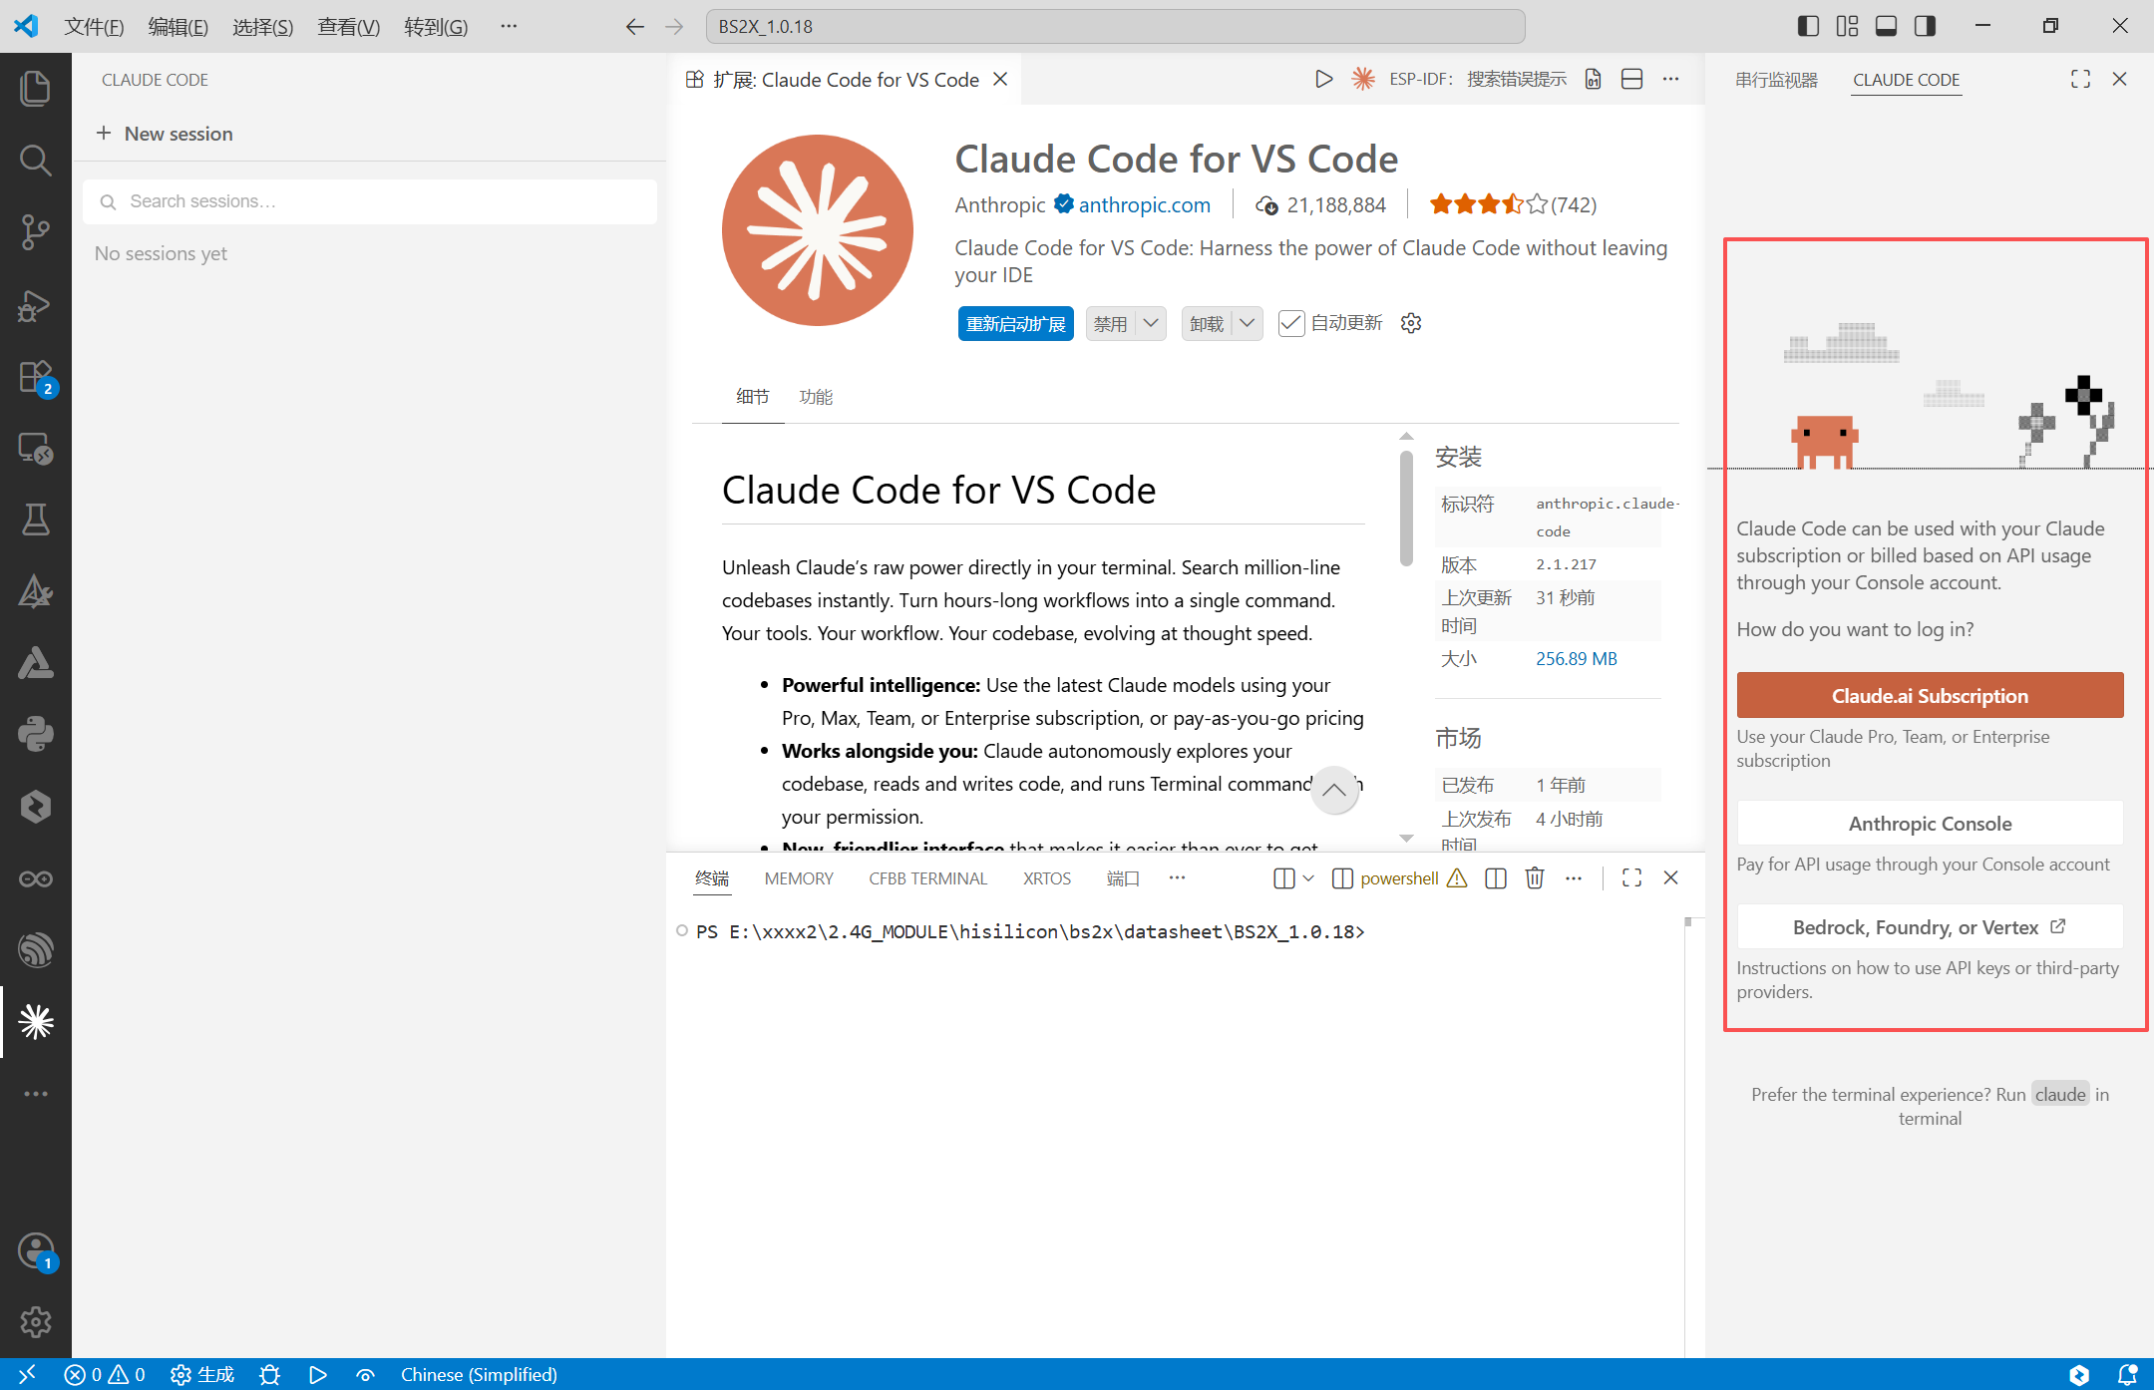Open the ESP-IDF icon in activity bar

click(36, 950)
